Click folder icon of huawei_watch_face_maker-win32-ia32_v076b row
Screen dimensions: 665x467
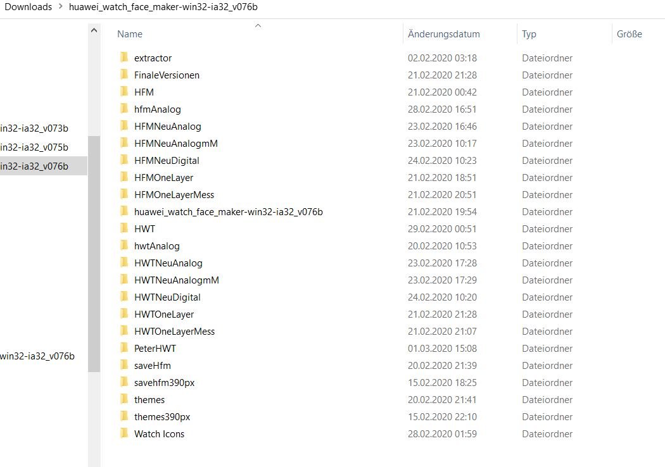pyautogui.click(x=124, y=211)
